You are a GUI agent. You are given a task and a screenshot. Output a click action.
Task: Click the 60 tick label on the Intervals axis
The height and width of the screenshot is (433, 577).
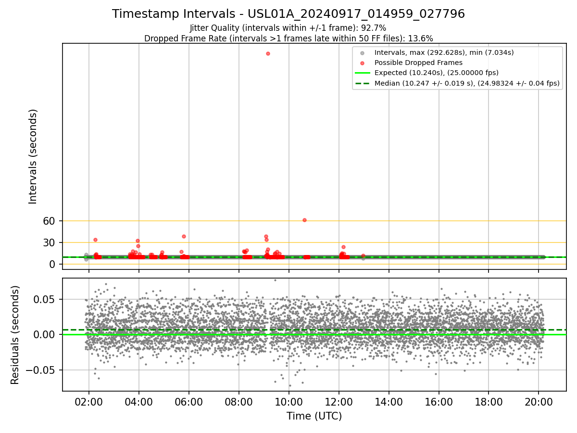pos(50,221)
